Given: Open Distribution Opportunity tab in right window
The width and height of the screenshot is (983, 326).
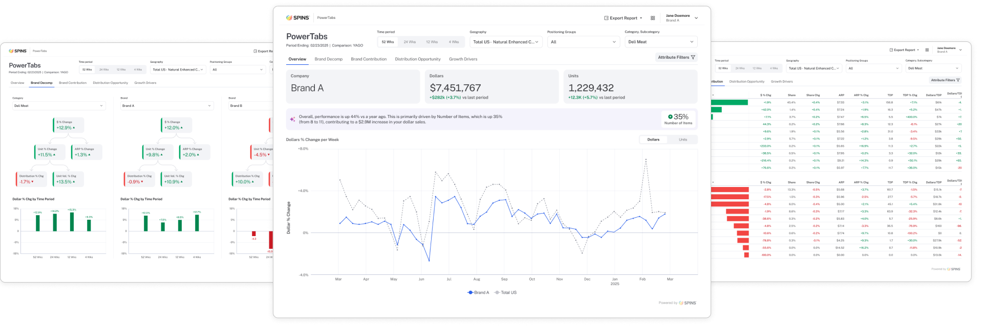Looking at the screenshot, I should coord(747,82).
